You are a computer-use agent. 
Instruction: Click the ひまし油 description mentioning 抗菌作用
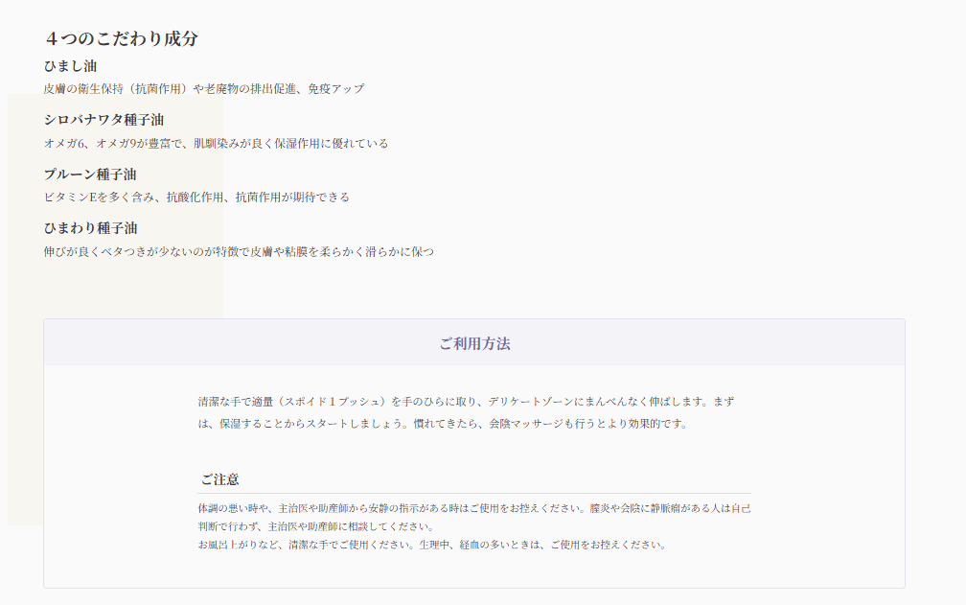tap(203, 89)
